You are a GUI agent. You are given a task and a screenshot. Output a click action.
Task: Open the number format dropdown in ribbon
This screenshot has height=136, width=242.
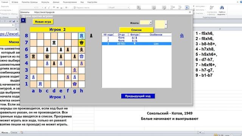pyautogui.click(x=128, y=8)
